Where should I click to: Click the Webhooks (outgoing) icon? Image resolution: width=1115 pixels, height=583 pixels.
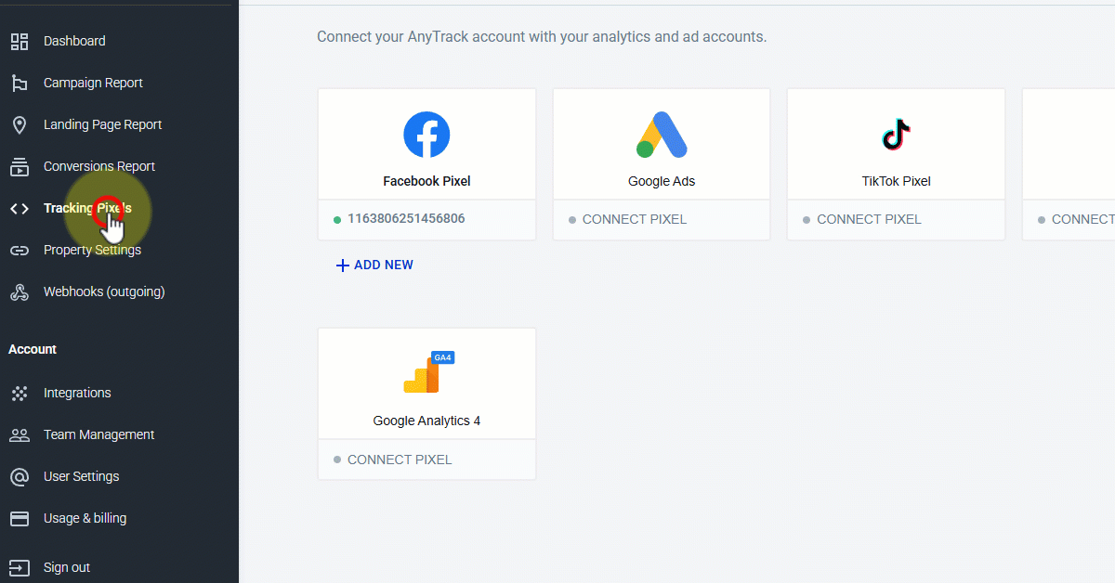point(20,291)
